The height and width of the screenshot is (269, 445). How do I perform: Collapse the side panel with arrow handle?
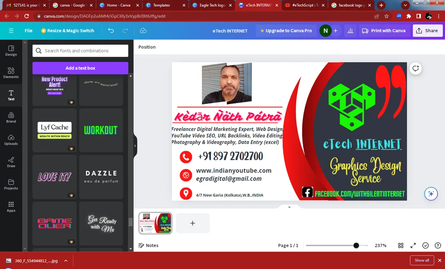pos(135,146)
